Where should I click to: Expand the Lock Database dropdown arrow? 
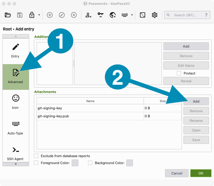pos(39,15)
